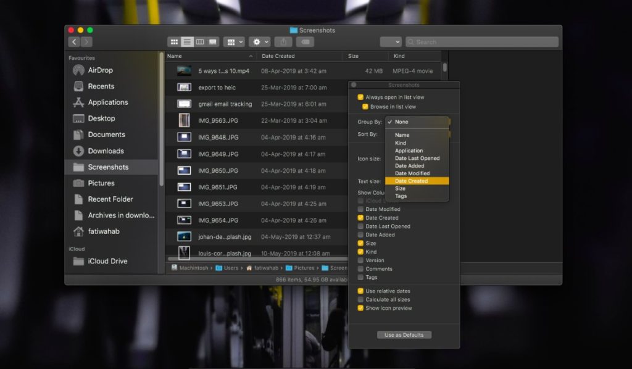Switch to column view
The width and height of the screenshot is (632, 369).
click(200, 41)
